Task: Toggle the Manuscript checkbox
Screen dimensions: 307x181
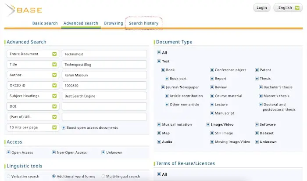Action: click(212, 113)
